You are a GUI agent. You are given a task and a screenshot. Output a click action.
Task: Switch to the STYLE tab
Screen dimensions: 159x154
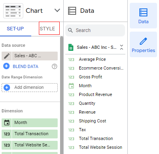point(47,29)
